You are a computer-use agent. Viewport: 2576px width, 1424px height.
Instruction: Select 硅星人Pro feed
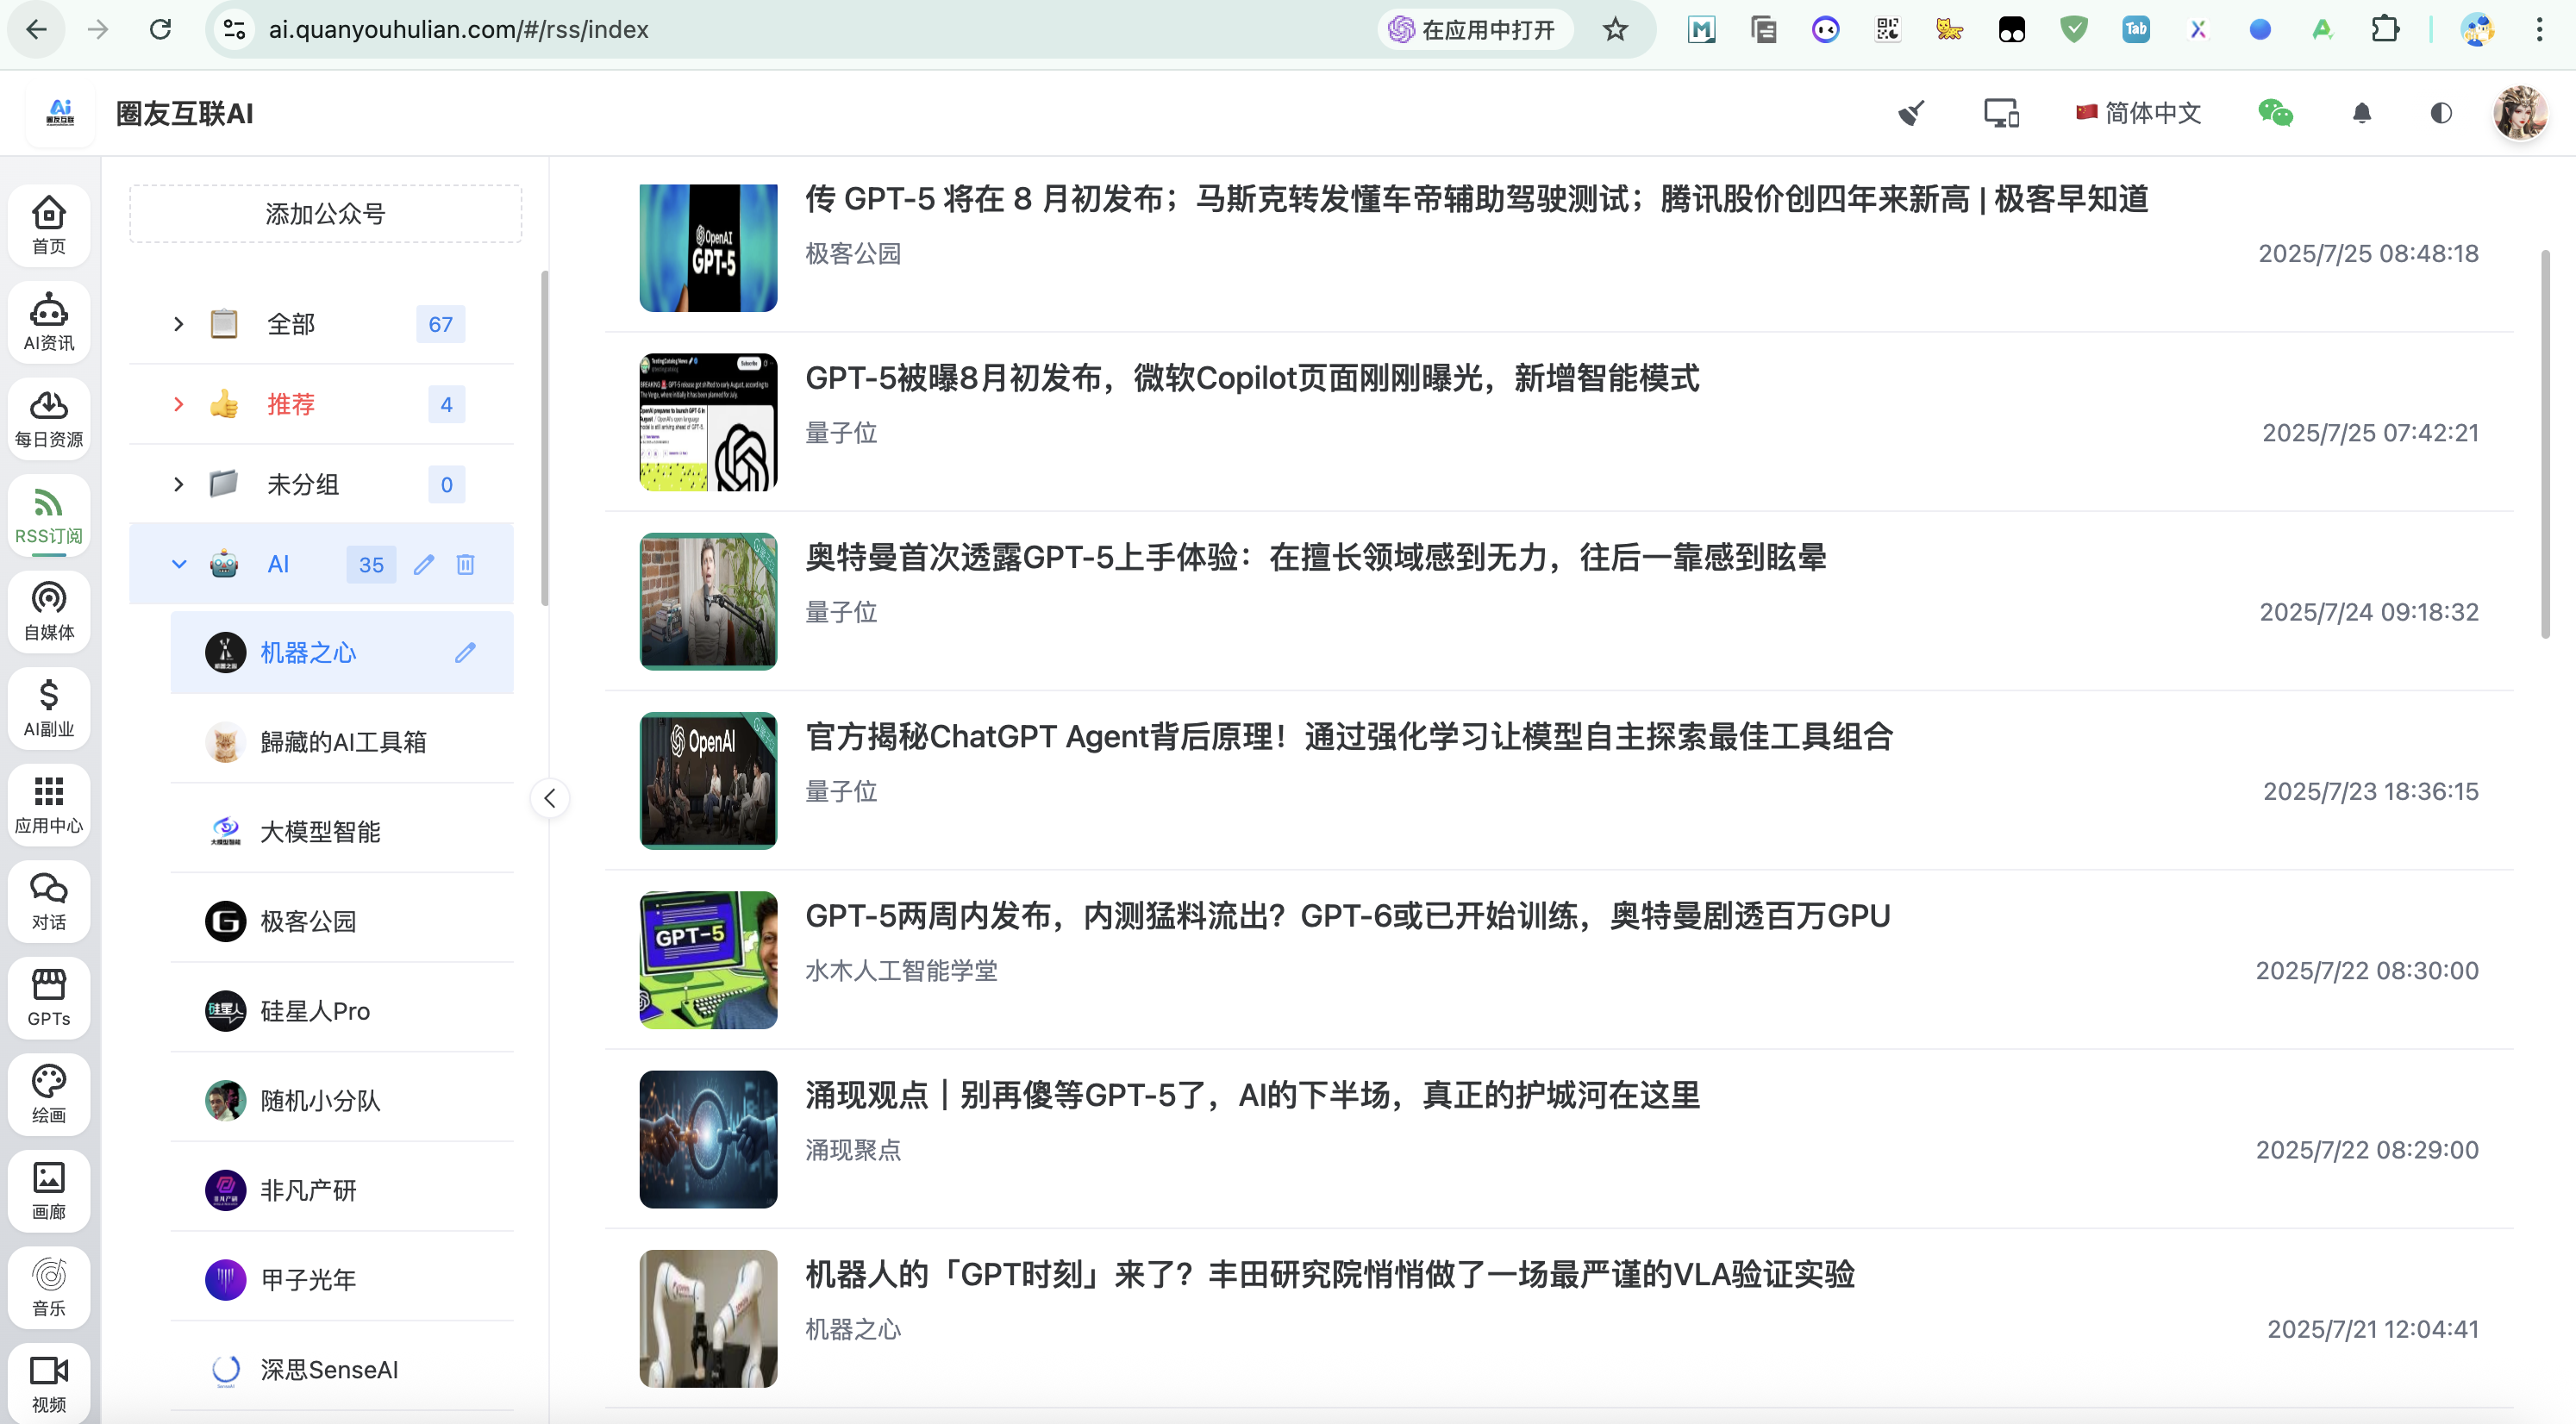click(x=342, y=1011)
